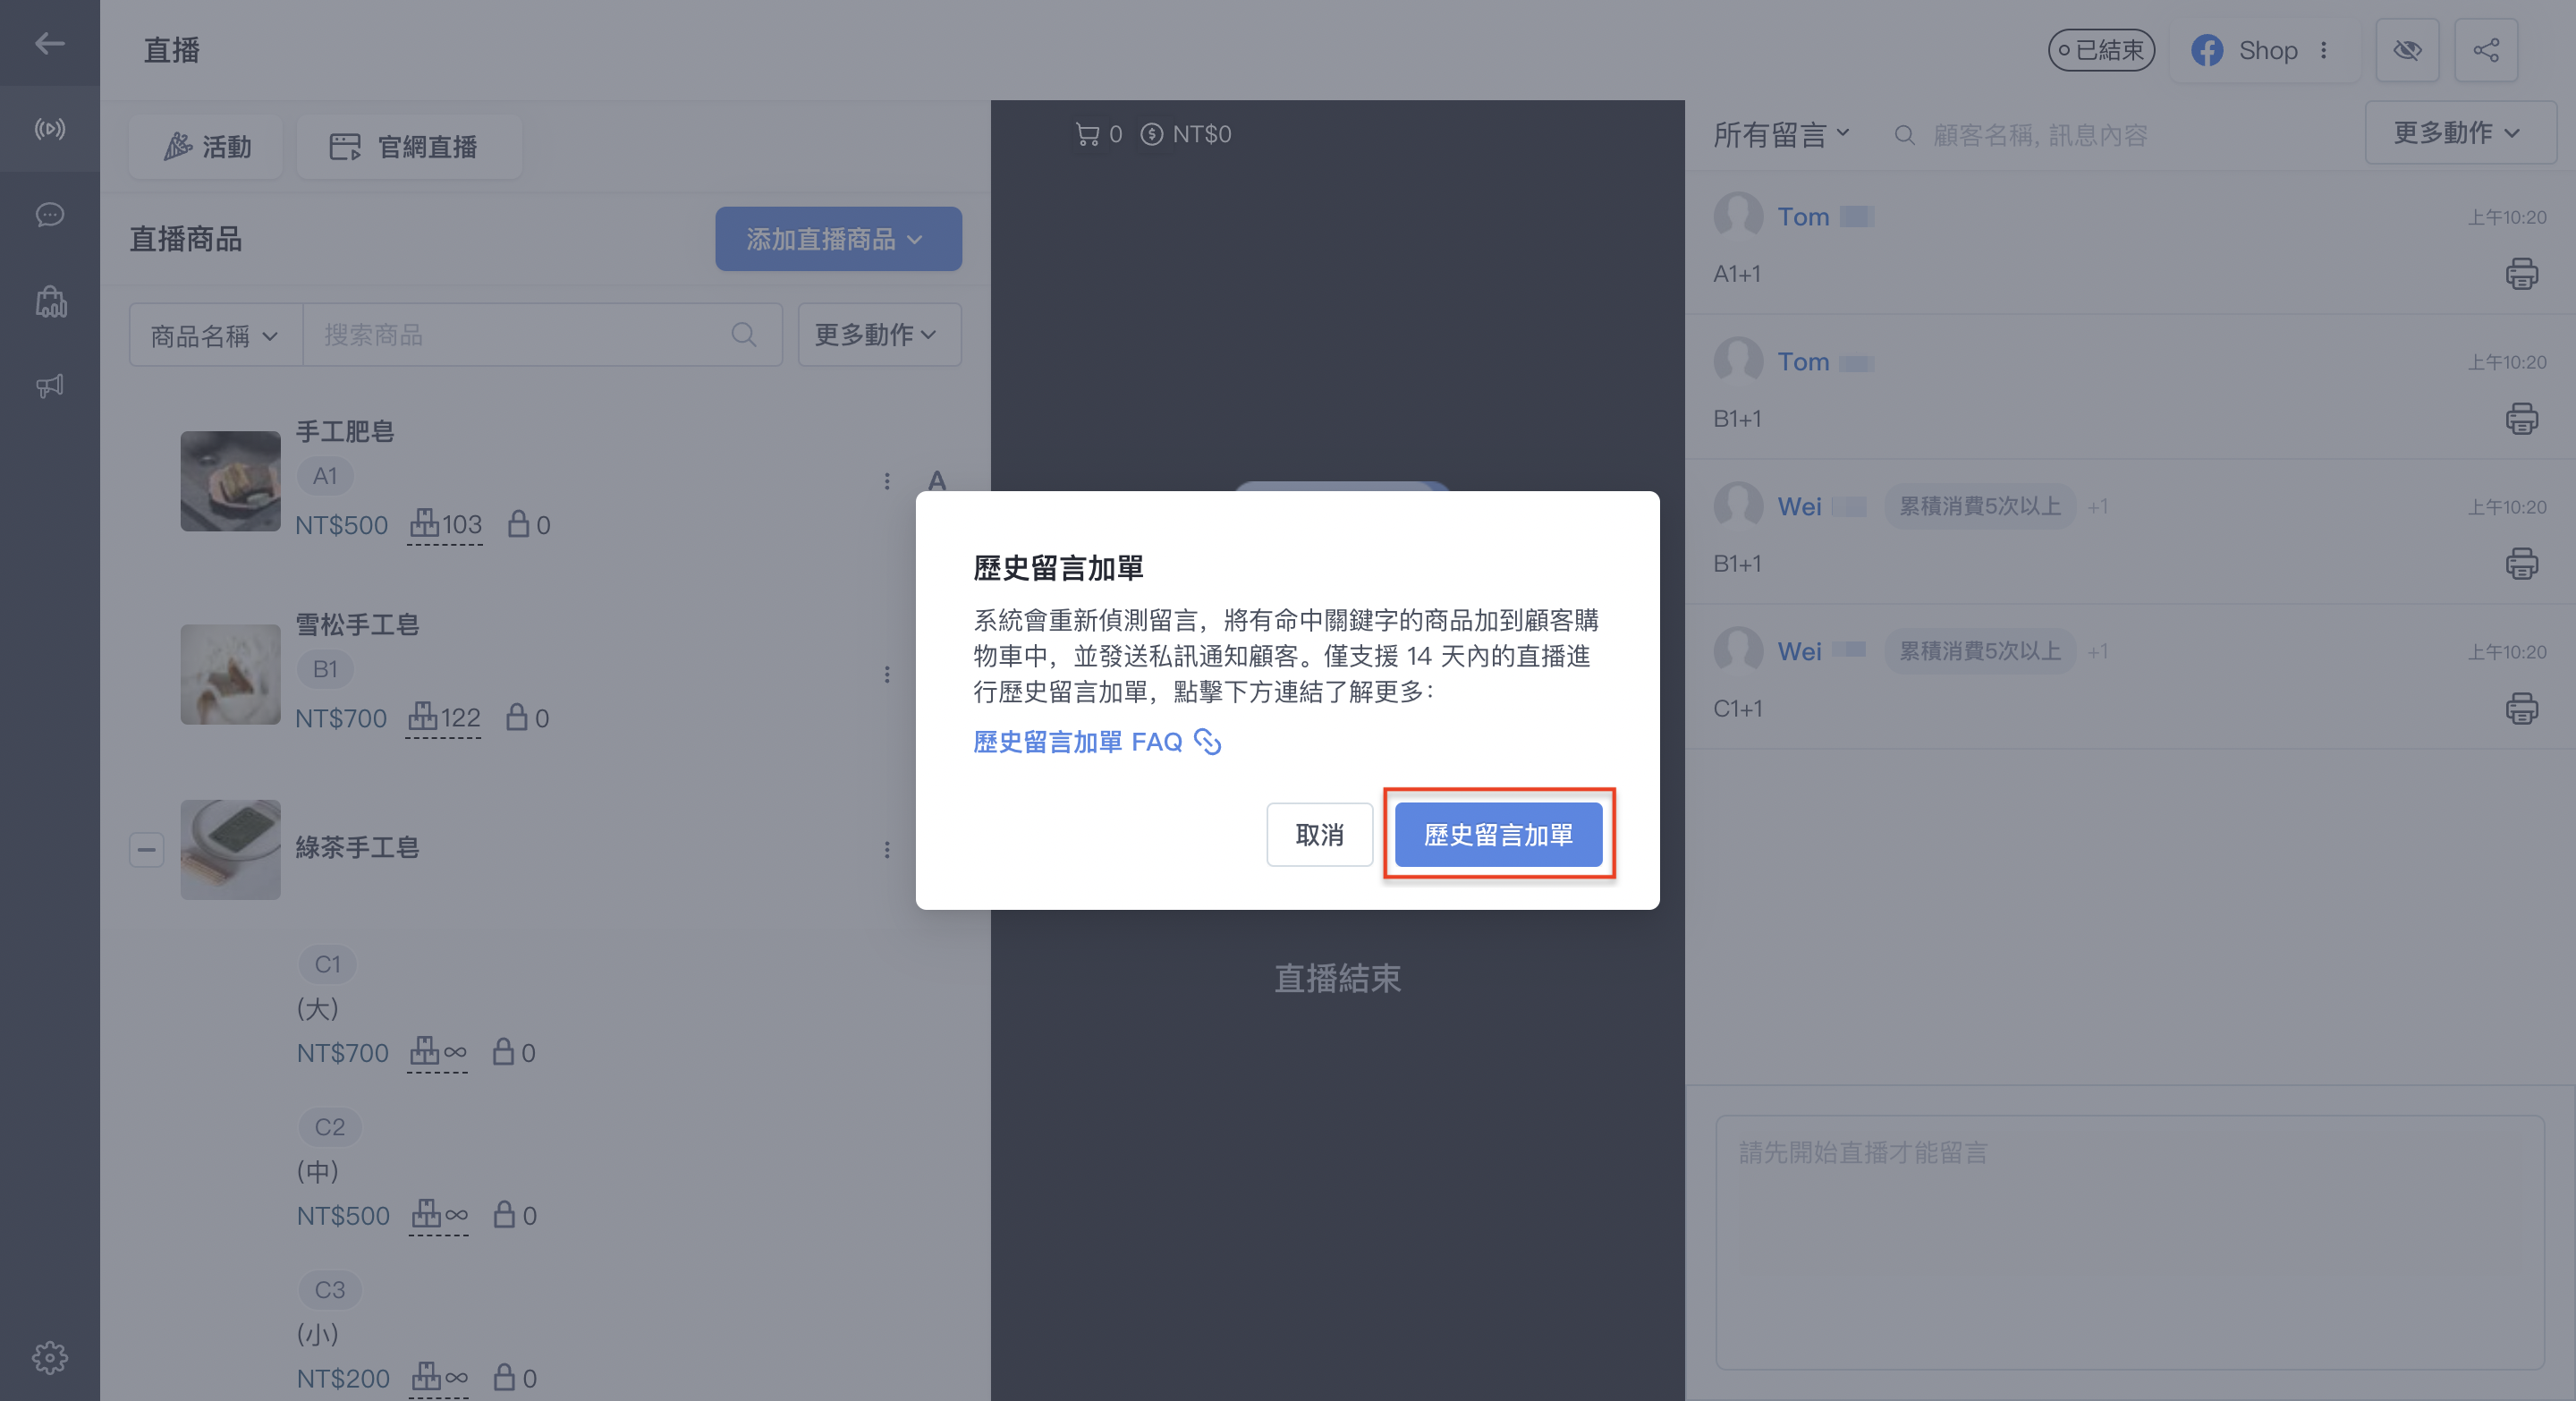Click the 雪松手工皂 product thumbnail

(x=230, y=674)
